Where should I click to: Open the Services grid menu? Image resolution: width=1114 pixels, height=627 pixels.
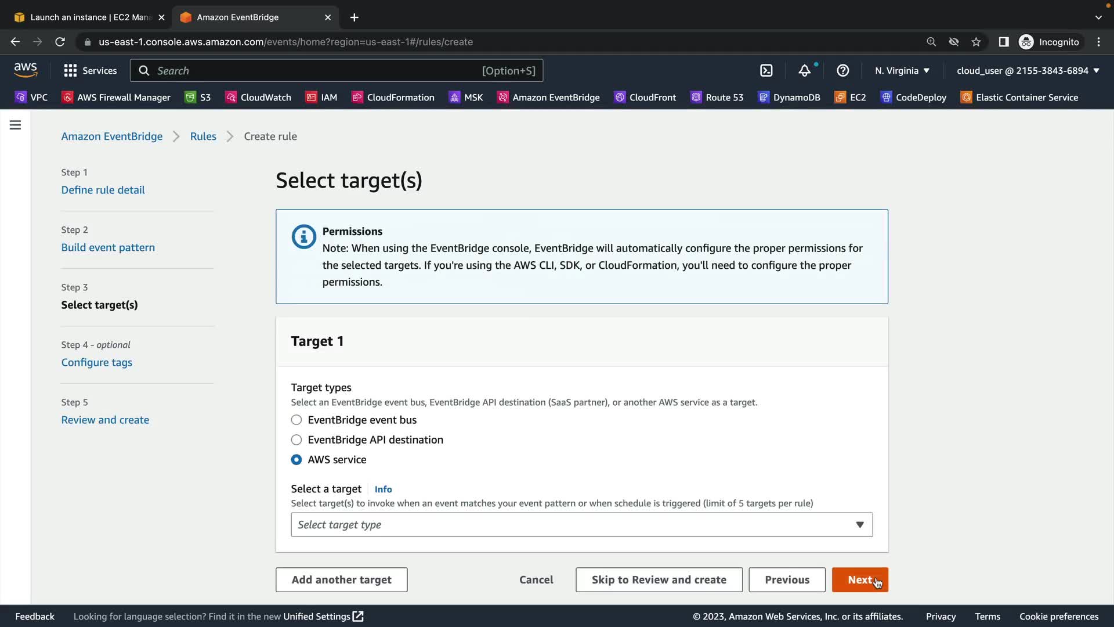(x=91, y=71)
